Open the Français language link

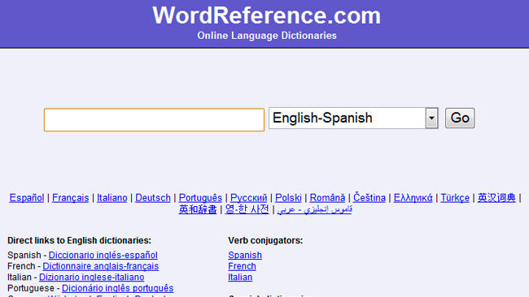[x=71, y=198]
